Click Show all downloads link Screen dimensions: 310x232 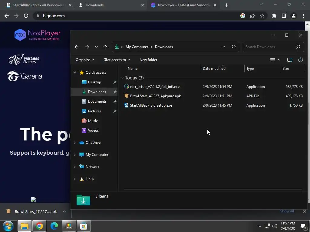coord(287,211)
